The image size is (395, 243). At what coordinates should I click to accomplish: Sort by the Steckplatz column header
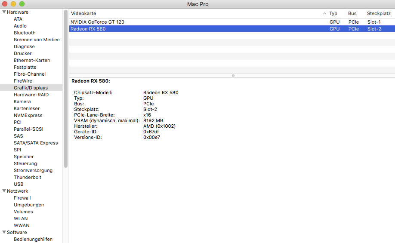coord(379,14)
